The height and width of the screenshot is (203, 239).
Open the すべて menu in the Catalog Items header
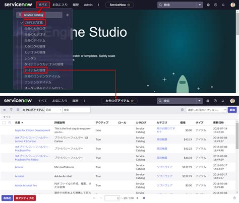pos(42,101)
